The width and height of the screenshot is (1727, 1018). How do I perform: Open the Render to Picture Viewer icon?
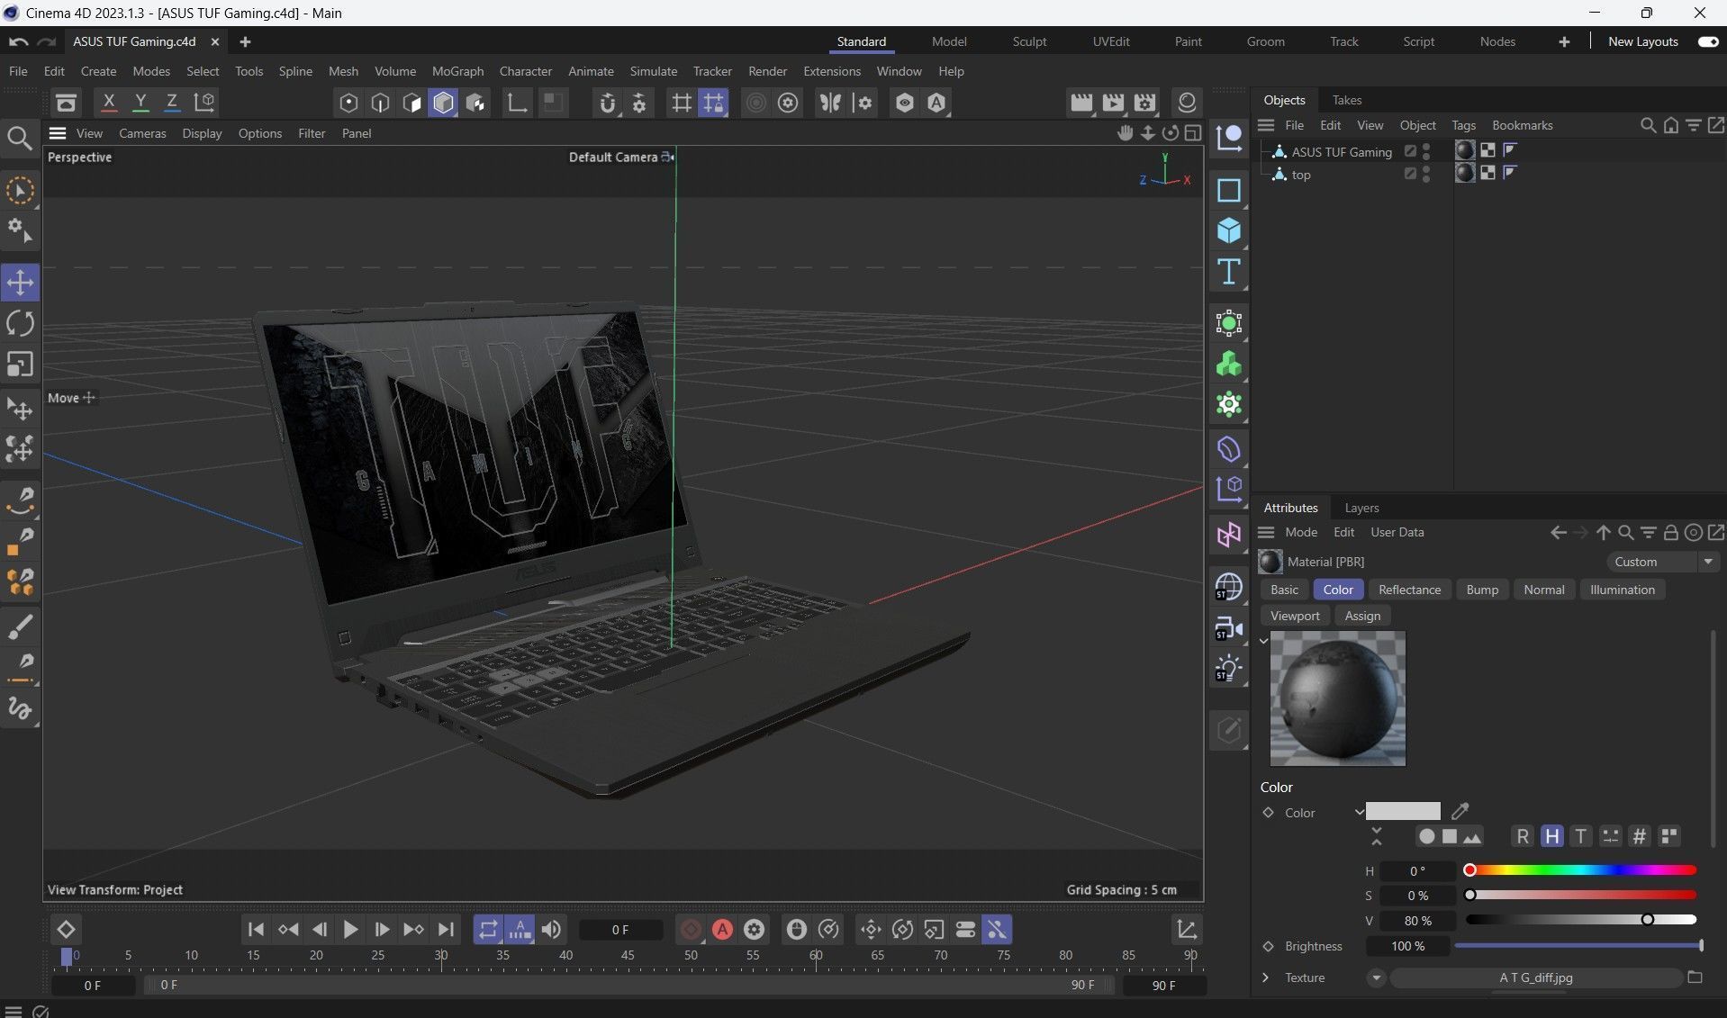tap(1113, 103)
